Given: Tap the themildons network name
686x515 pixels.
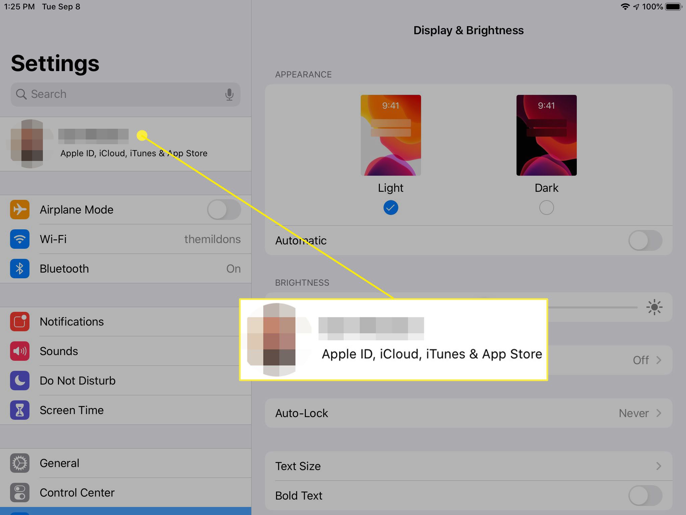Looking at the screenshot, I should [x=212, y=239].
